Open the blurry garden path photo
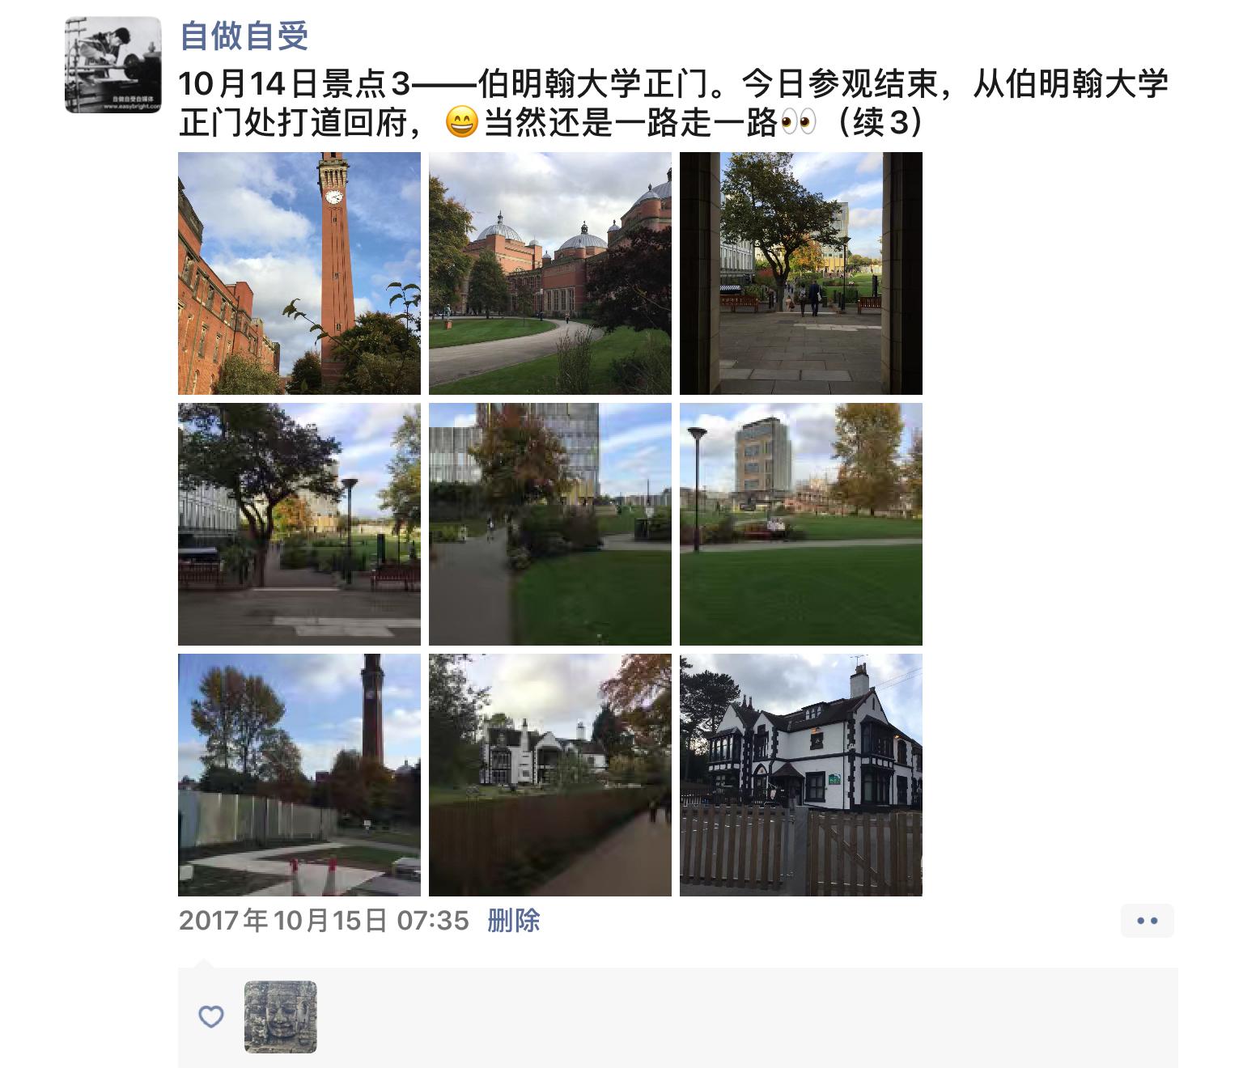This screenshot has height=1072, width=1243. click(550, 524)
